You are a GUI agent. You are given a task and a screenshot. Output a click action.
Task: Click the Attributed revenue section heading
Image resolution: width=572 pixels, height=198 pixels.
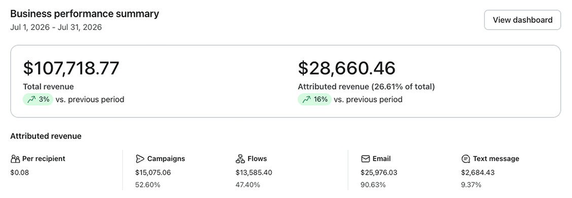(46, 136)
